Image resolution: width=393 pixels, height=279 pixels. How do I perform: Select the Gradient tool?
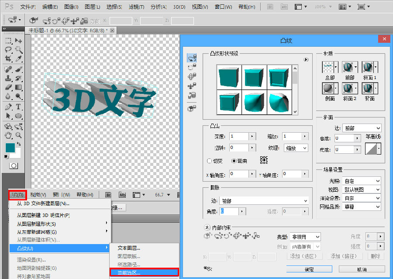(x=18, y=87)
